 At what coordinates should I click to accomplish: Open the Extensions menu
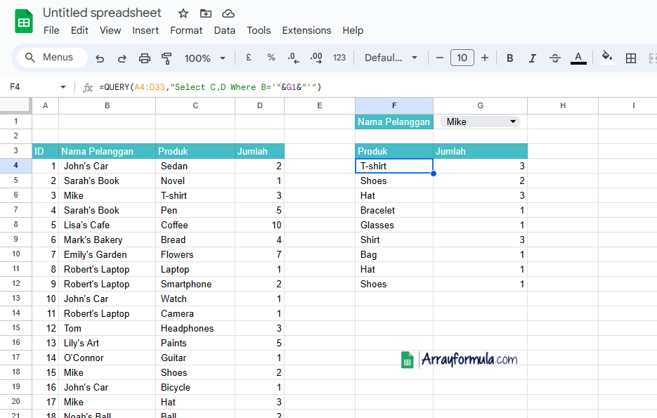tap(306, 30)
